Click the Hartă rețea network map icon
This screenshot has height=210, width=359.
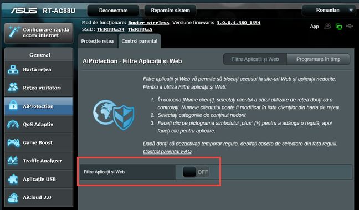[x=13, y=70]
